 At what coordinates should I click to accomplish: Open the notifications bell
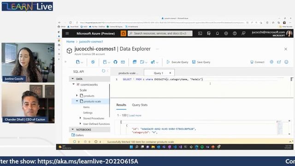click(x=217, y=34)
